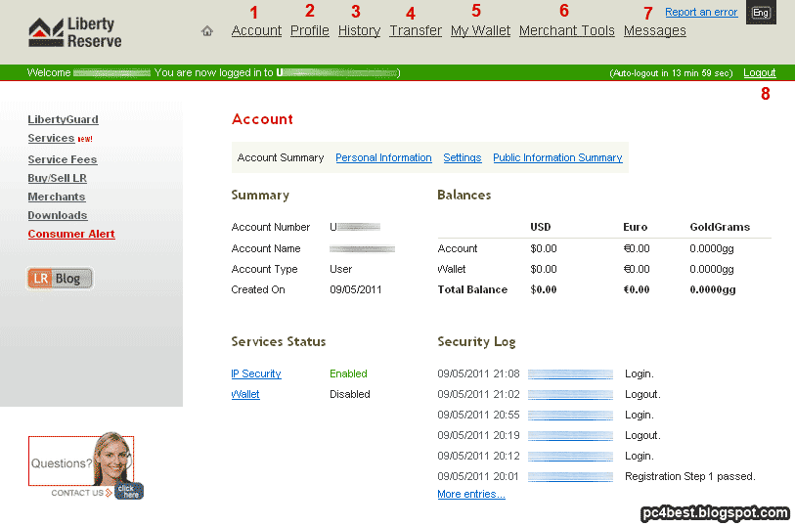The height and width of the screenshot is (527, 795).
Task: Click the 09/05/2011 21:08 log entry
Action: click(x=546, y=373)
